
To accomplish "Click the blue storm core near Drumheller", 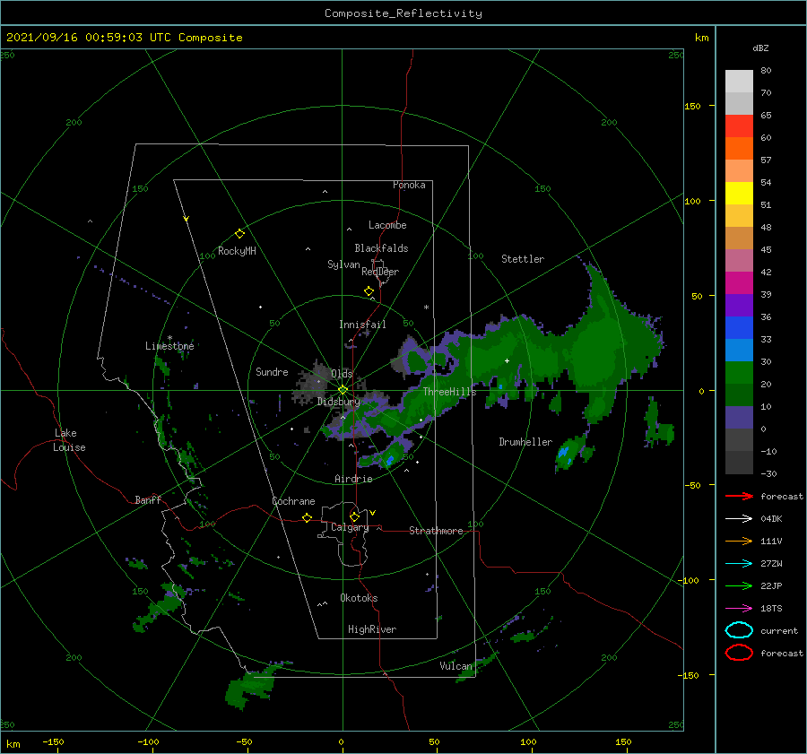I will pyautogui.click(x=564, y=453).
